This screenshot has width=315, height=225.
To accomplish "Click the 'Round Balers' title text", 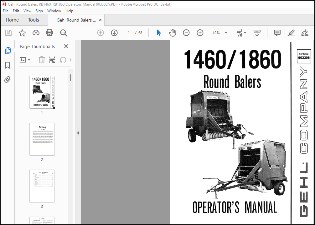I will pyautogui.click(x=232, y=82).
